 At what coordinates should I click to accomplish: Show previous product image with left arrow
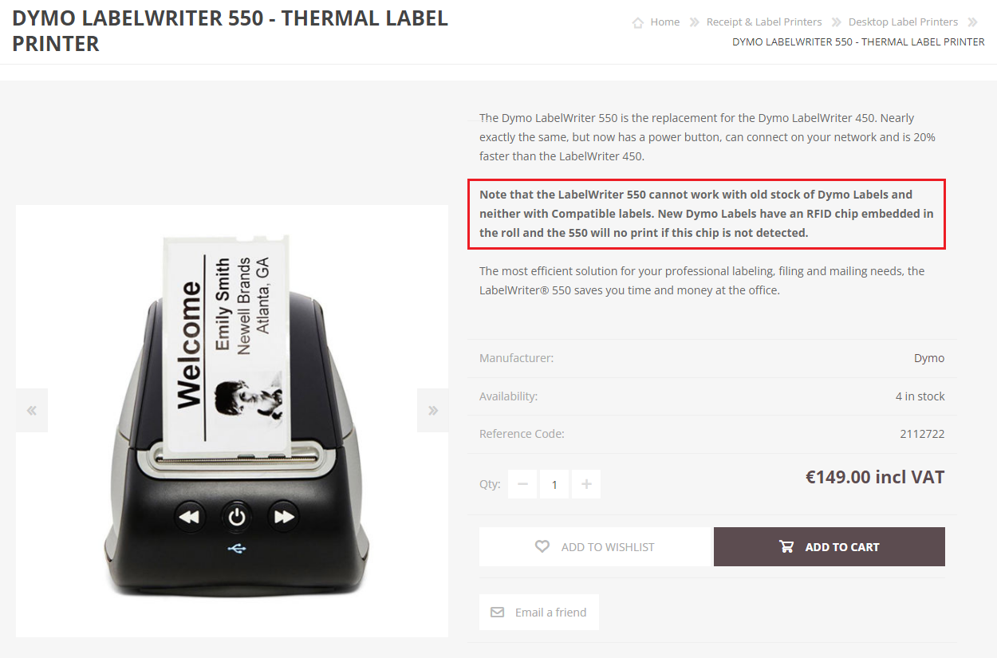pos(32,410)
